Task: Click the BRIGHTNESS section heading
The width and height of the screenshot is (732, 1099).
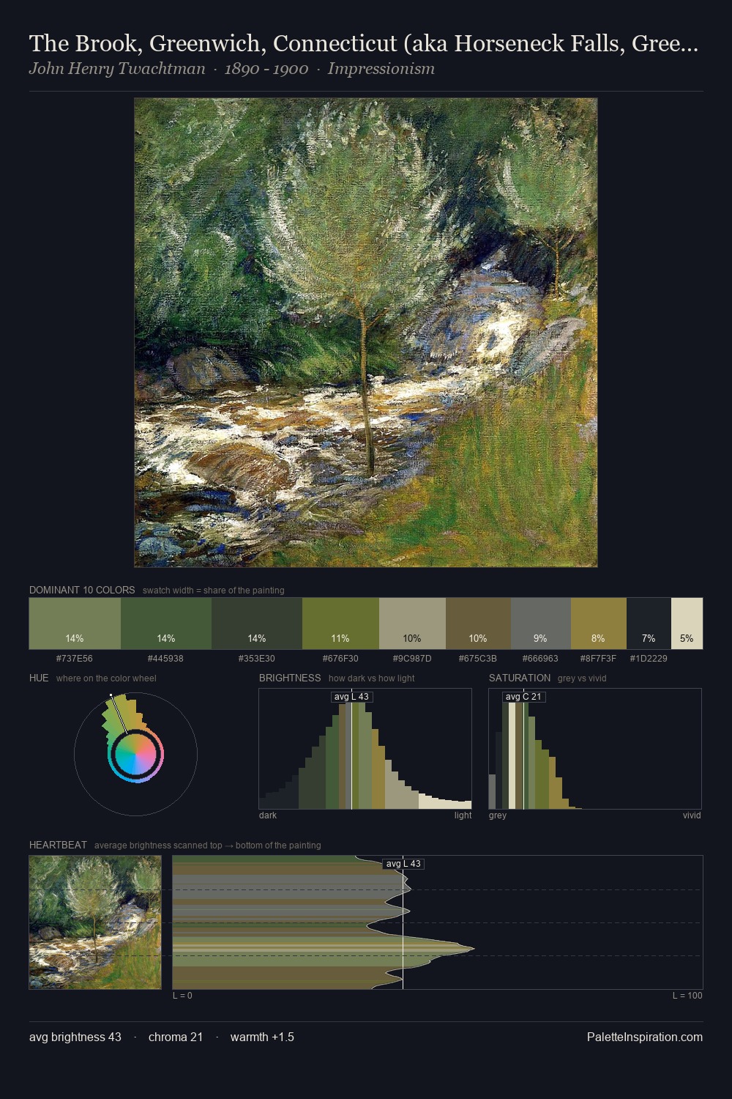Action: [x=290, y=678]
